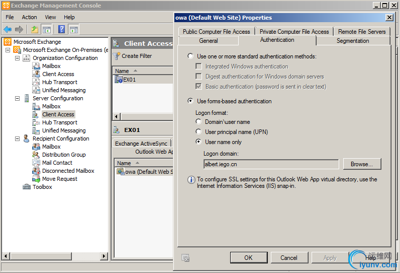Viewport: 400px width, 273px height.
Task: Open the View menu
Action: click(x=50, y=17)
